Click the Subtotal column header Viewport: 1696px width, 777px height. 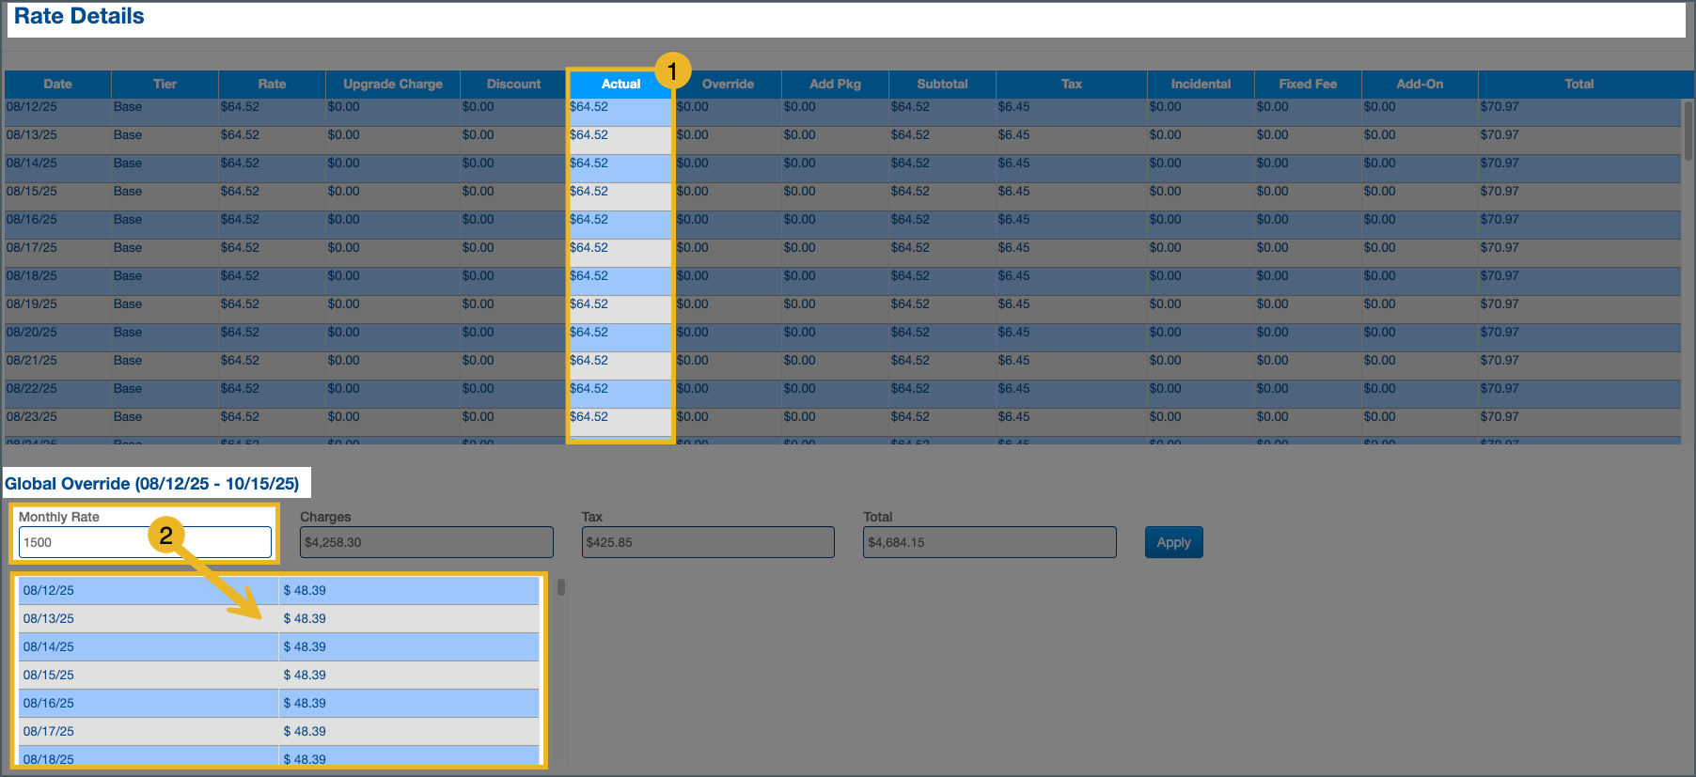tap(942, 84)
